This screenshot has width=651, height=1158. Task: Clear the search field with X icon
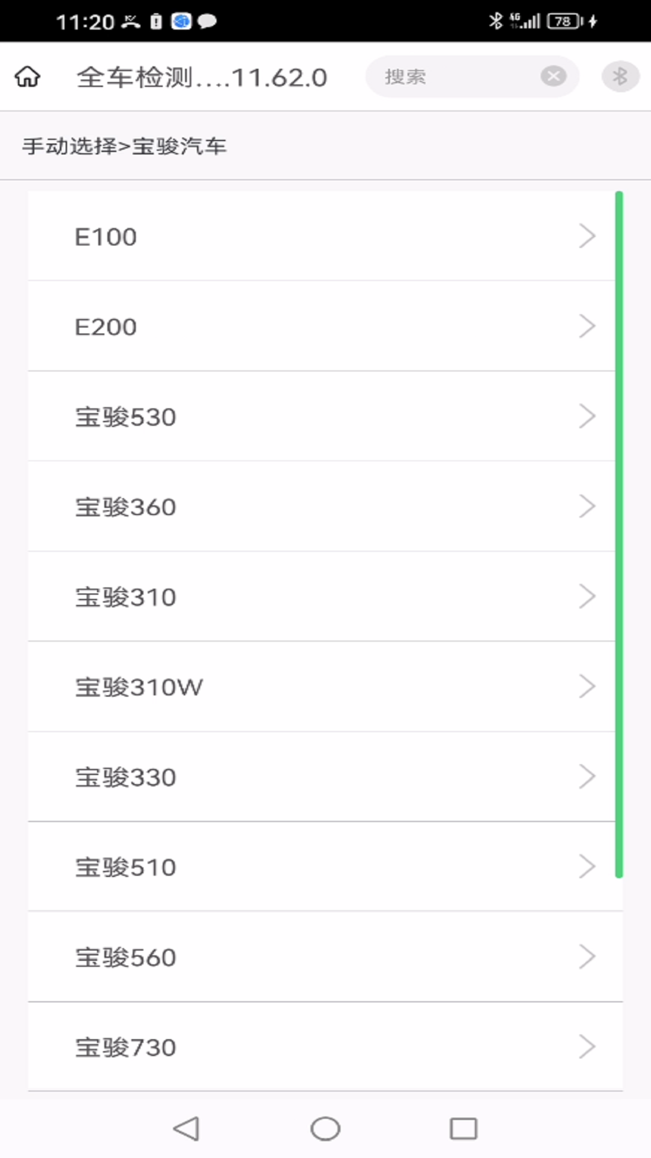pos(553,76)
